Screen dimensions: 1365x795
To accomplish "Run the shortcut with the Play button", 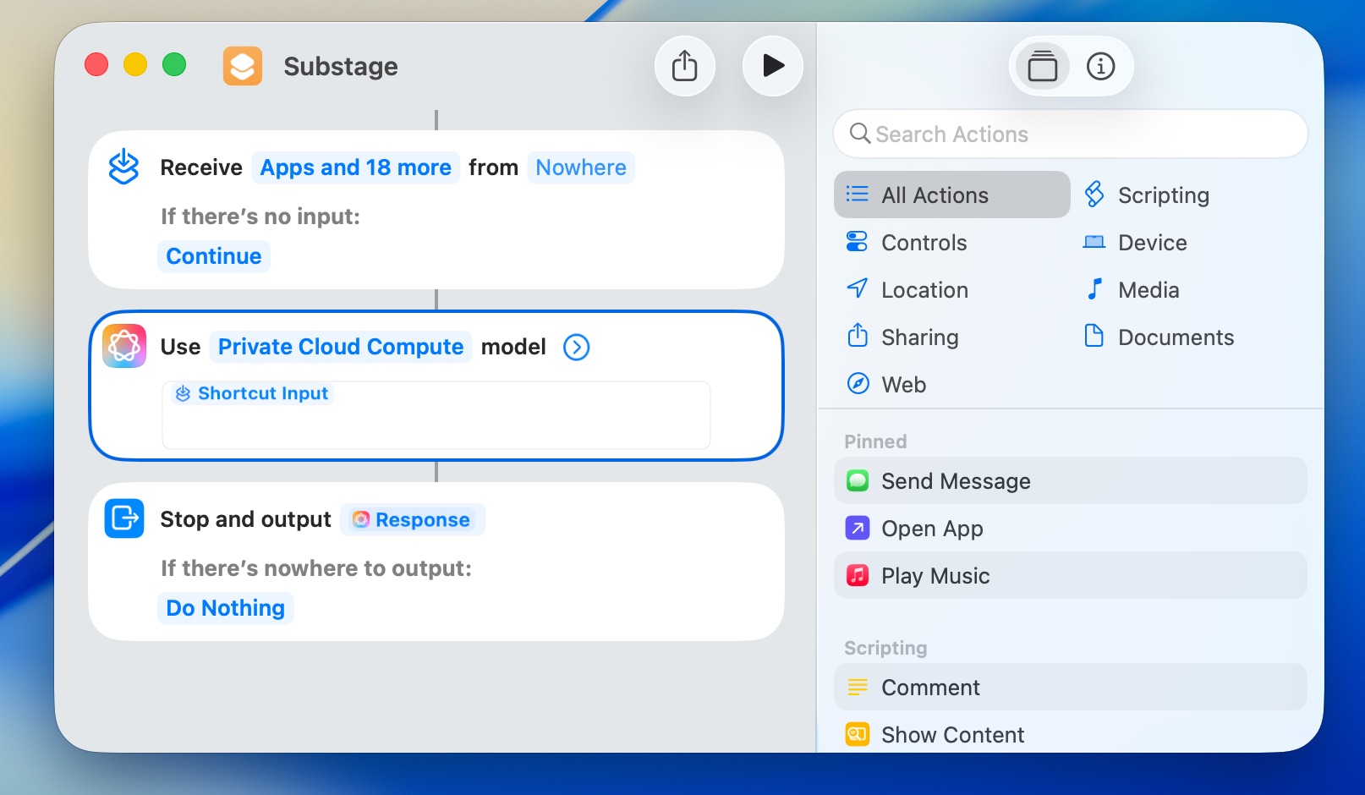I will tap(772, 65).
